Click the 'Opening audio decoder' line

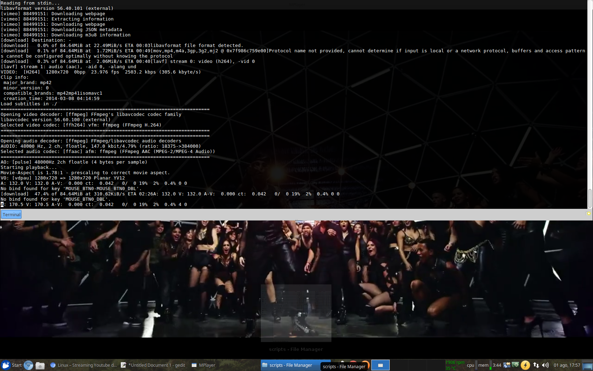tap(91, 141)
